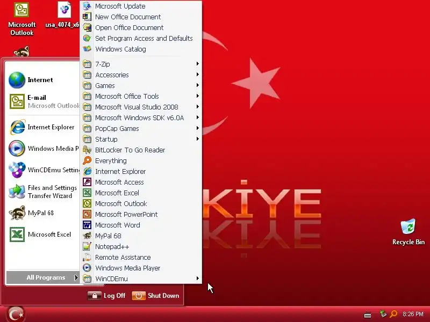430x322 pixels.
Task: Select Microsoft Visual Studio 2008 folder label
Action: pyautogui.click(x=137, y=107)
